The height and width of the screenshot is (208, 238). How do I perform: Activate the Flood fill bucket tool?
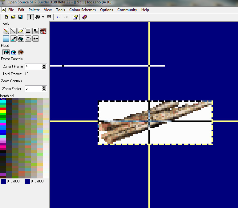pyautogui.click(x=21, y=39)
